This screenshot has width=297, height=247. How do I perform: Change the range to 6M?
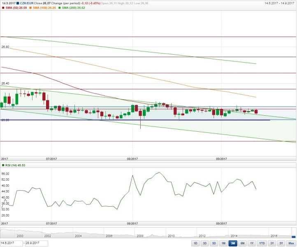pos(241,243)
